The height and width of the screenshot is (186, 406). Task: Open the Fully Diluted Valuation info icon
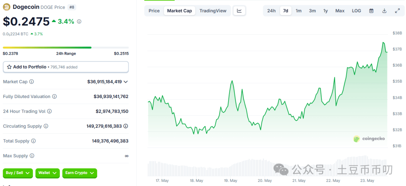click(x=55, y=97)
